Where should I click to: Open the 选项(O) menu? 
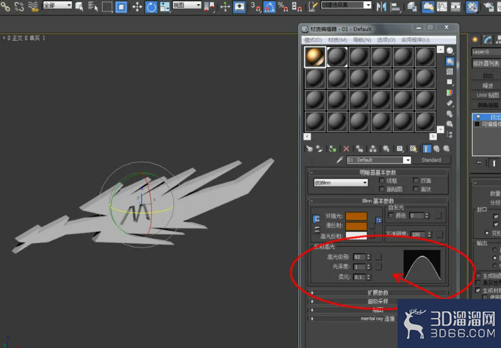point(386,40)
